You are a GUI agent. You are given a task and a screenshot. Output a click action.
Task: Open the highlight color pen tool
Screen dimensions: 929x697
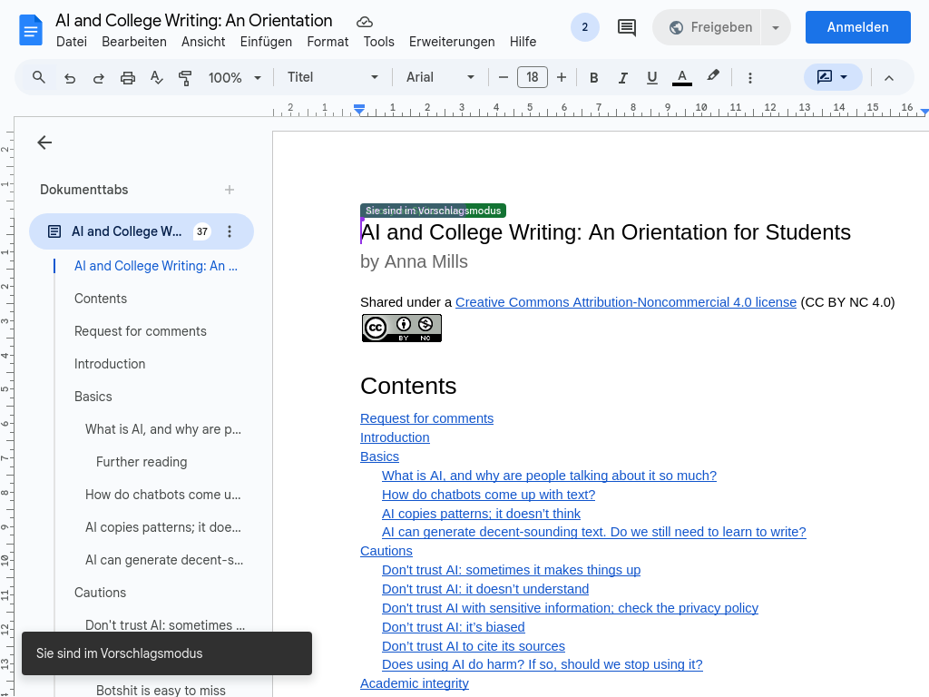[713, 76]
